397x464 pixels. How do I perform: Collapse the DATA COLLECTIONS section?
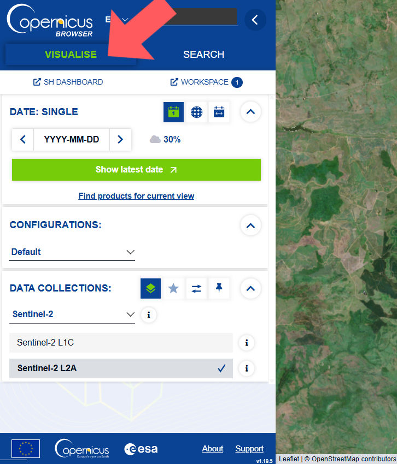250,289
